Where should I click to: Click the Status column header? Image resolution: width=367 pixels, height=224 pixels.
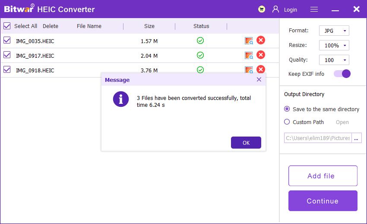[x=201, y=26]
